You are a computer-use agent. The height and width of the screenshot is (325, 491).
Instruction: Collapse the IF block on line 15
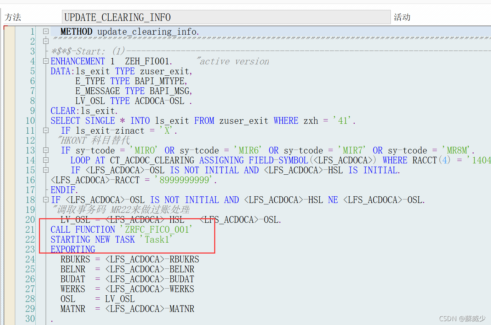46,170
